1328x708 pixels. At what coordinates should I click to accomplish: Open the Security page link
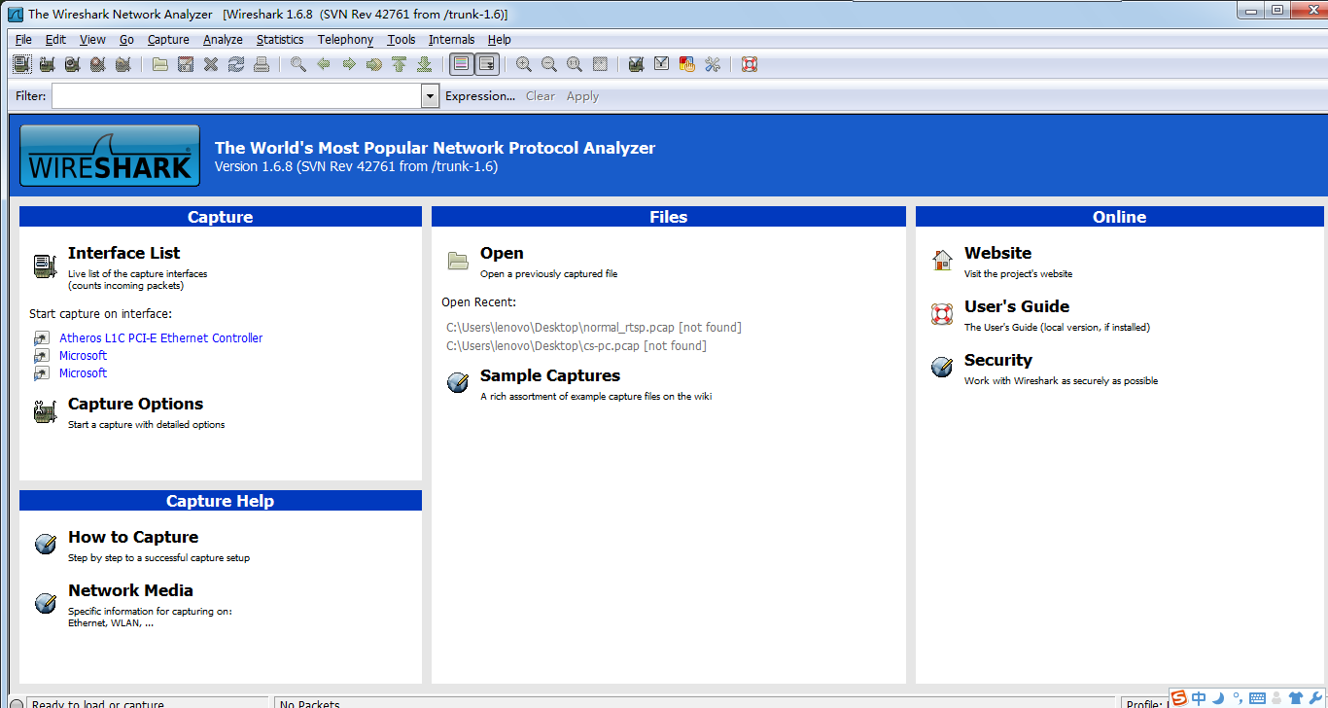pos(998,360)
